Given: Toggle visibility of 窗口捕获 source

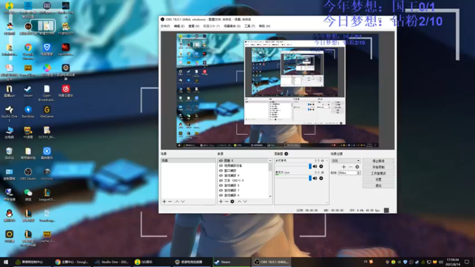Looking at the screenshot, I should (221, 171).
